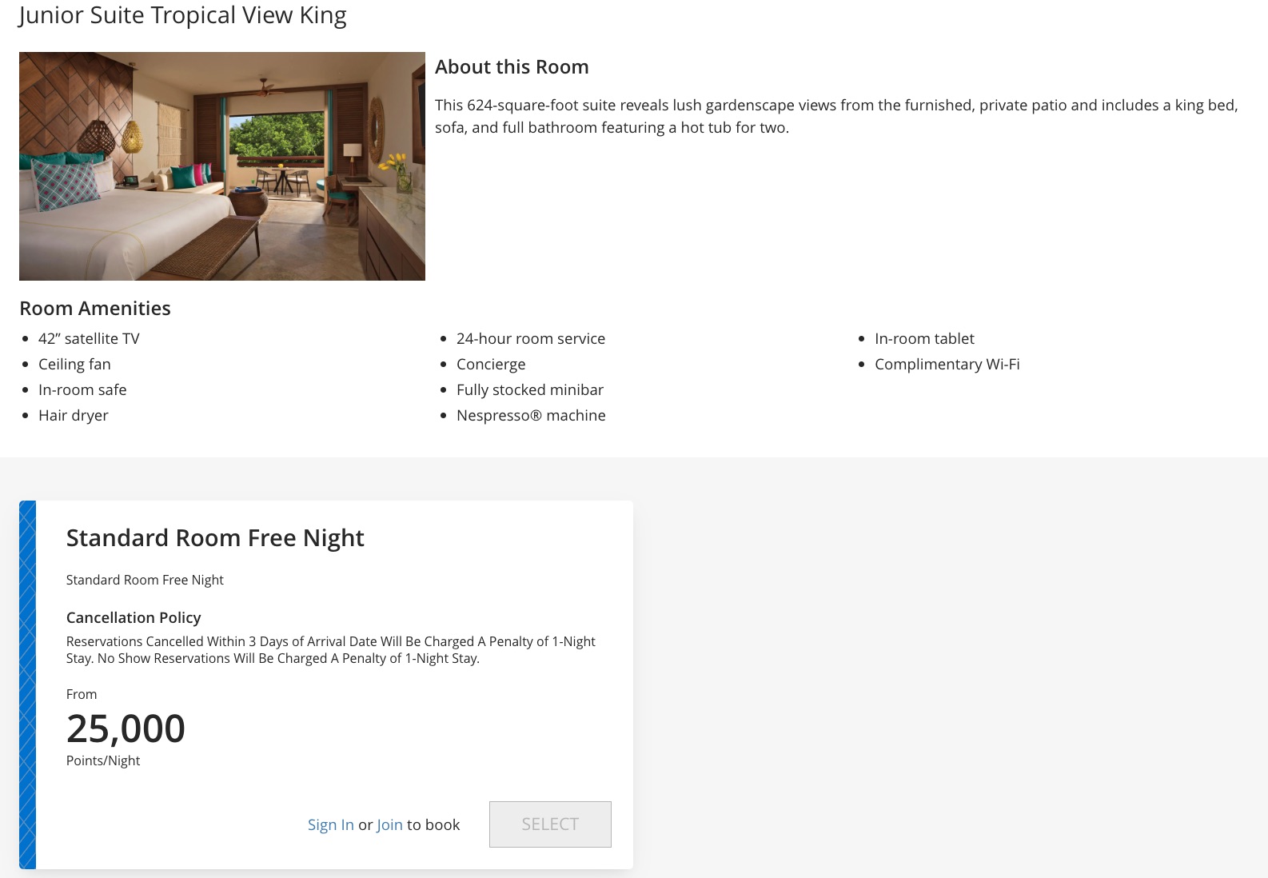Screen dimensions: 1268x878
Task: Click the In-room tablet amenity
Action: (x=924, y=338)
